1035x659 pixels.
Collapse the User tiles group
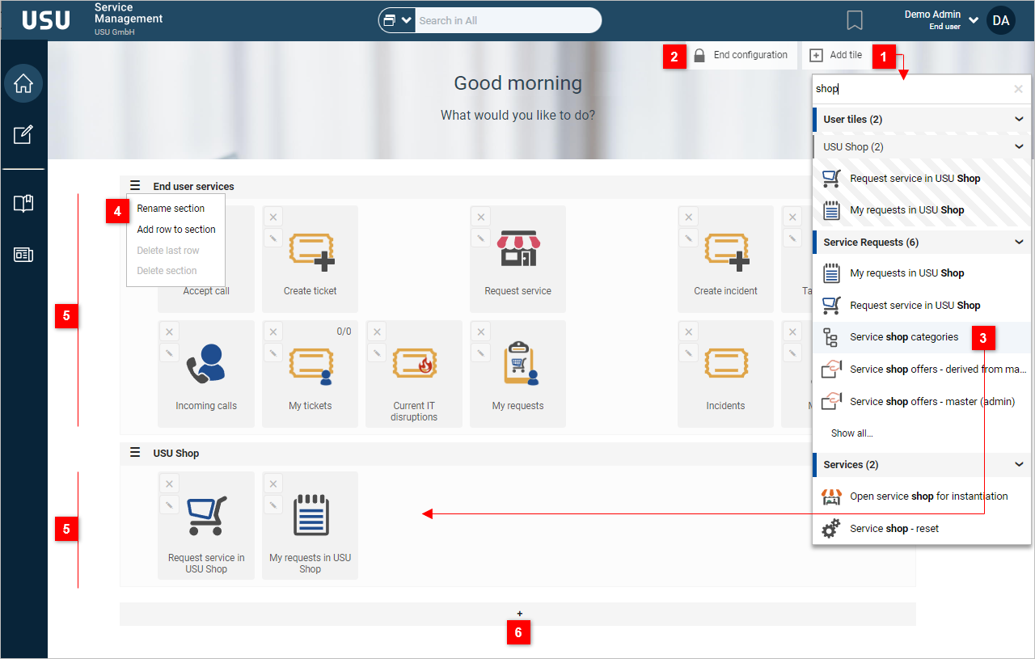(1019, 120)
